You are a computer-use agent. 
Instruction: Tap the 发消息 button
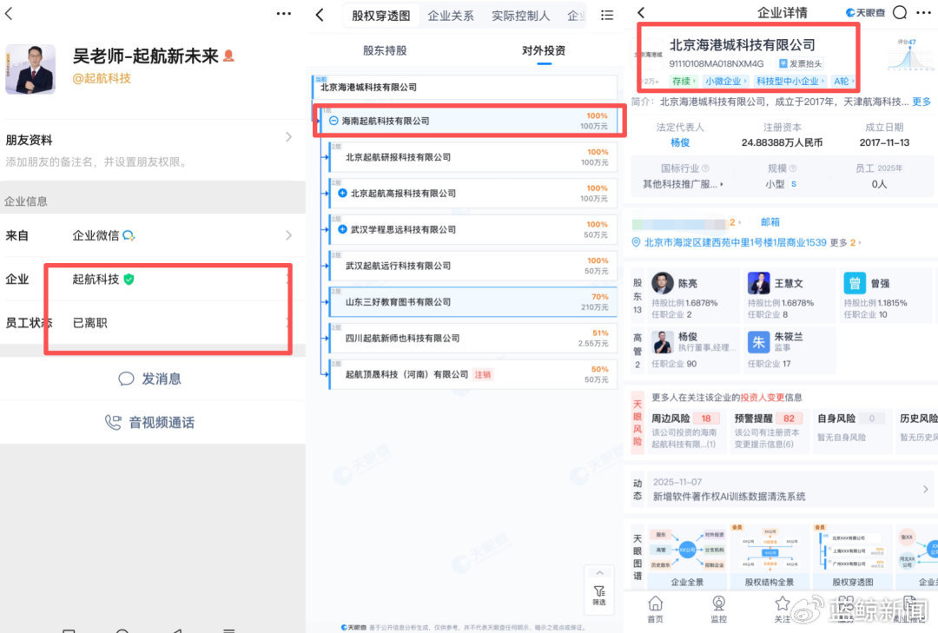[149, 379]
